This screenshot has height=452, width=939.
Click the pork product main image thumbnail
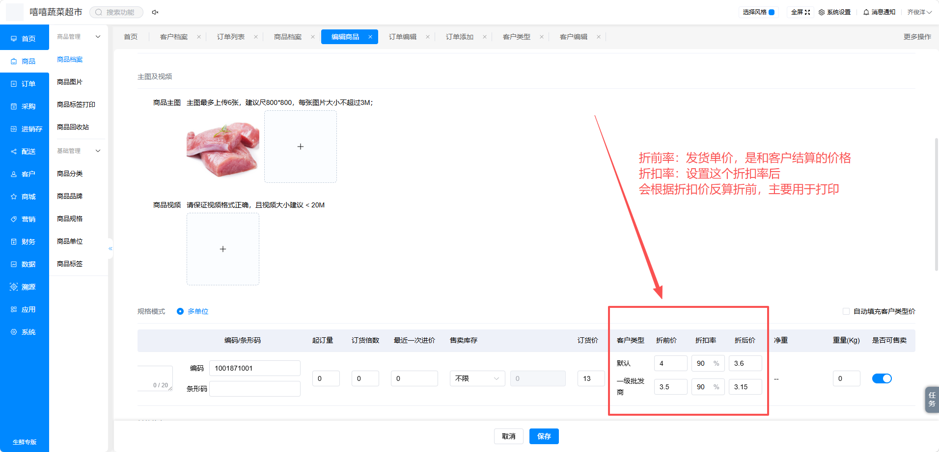click(223, 147)
